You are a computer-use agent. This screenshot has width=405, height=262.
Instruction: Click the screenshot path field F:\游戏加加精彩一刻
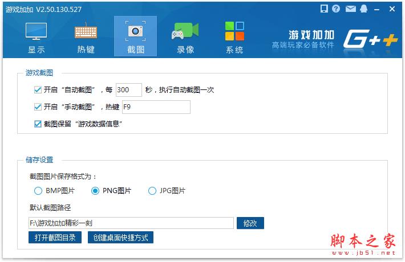(x=131, y=223)
